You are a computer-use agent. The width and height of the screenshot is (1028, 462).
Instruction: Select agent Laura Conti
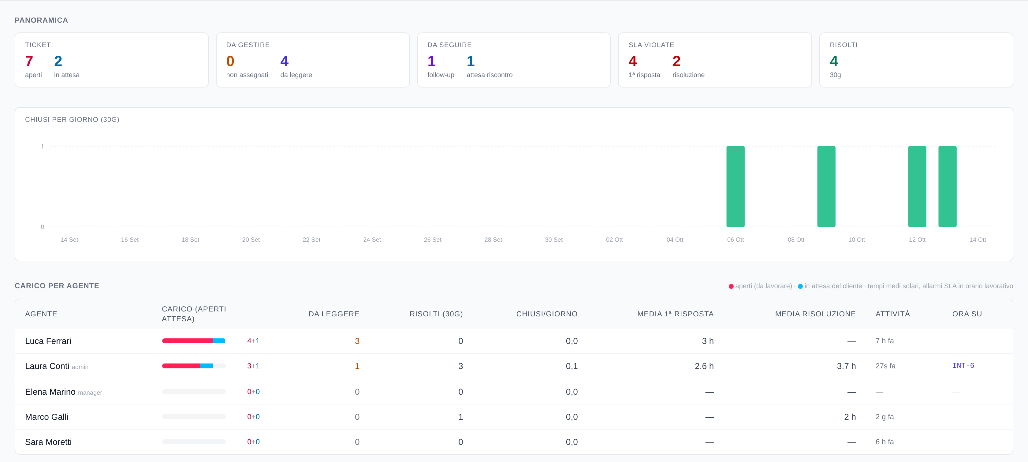click(47, 366)
